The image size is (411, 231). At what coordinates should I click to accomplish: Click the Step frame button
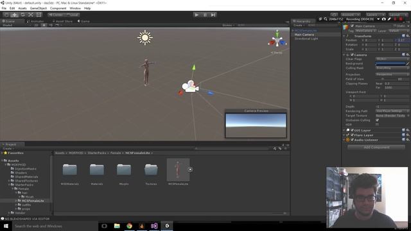213,15
